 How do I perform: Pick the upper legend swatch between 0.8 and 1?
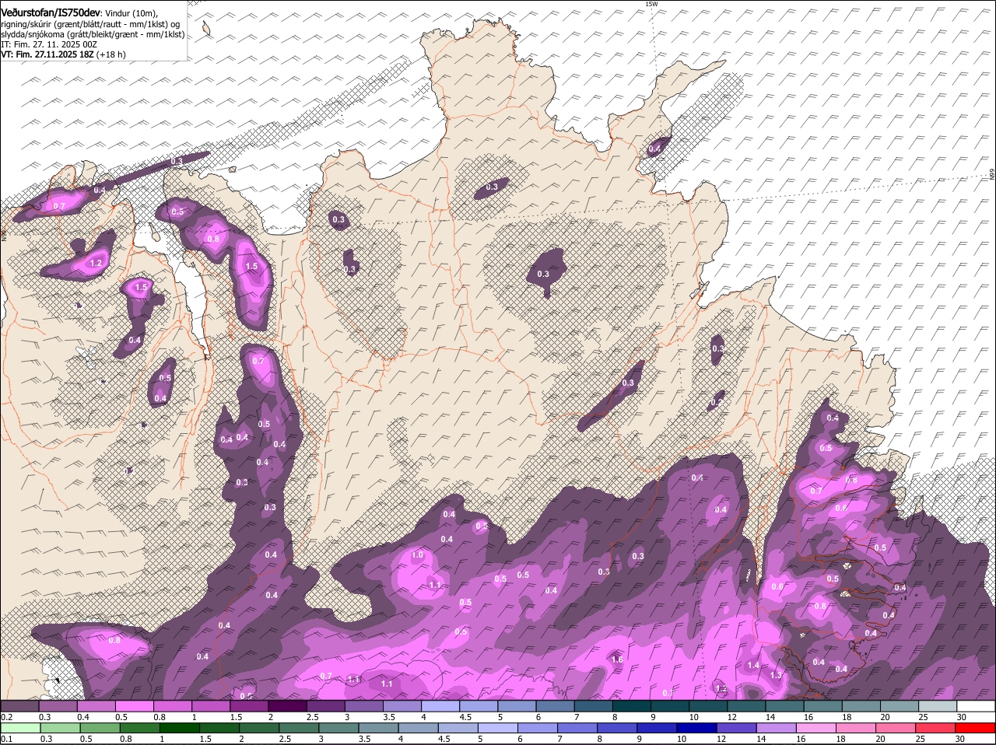(172, 706)
